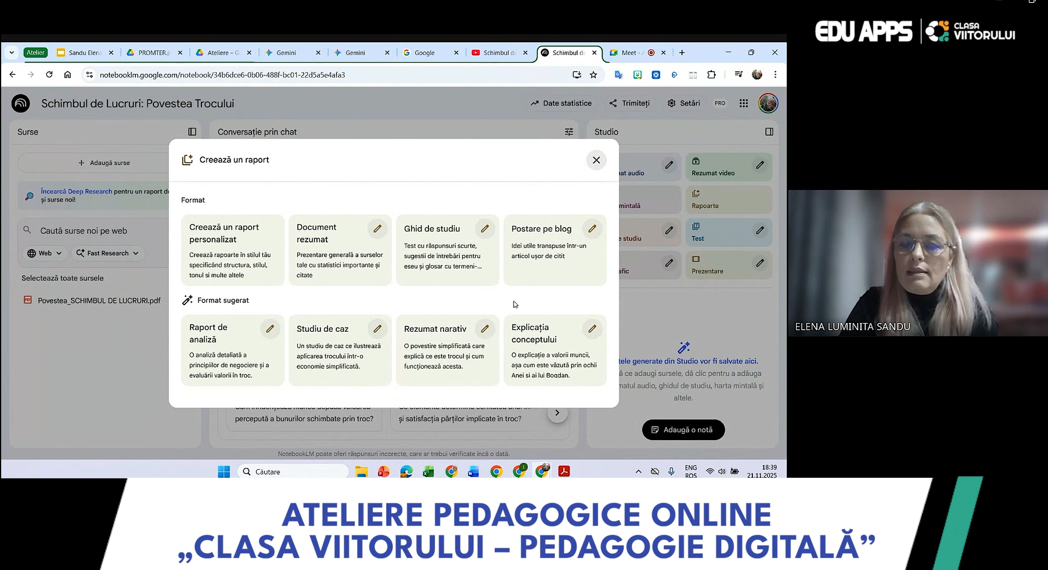Switch to the Meet browser tab

638,53
